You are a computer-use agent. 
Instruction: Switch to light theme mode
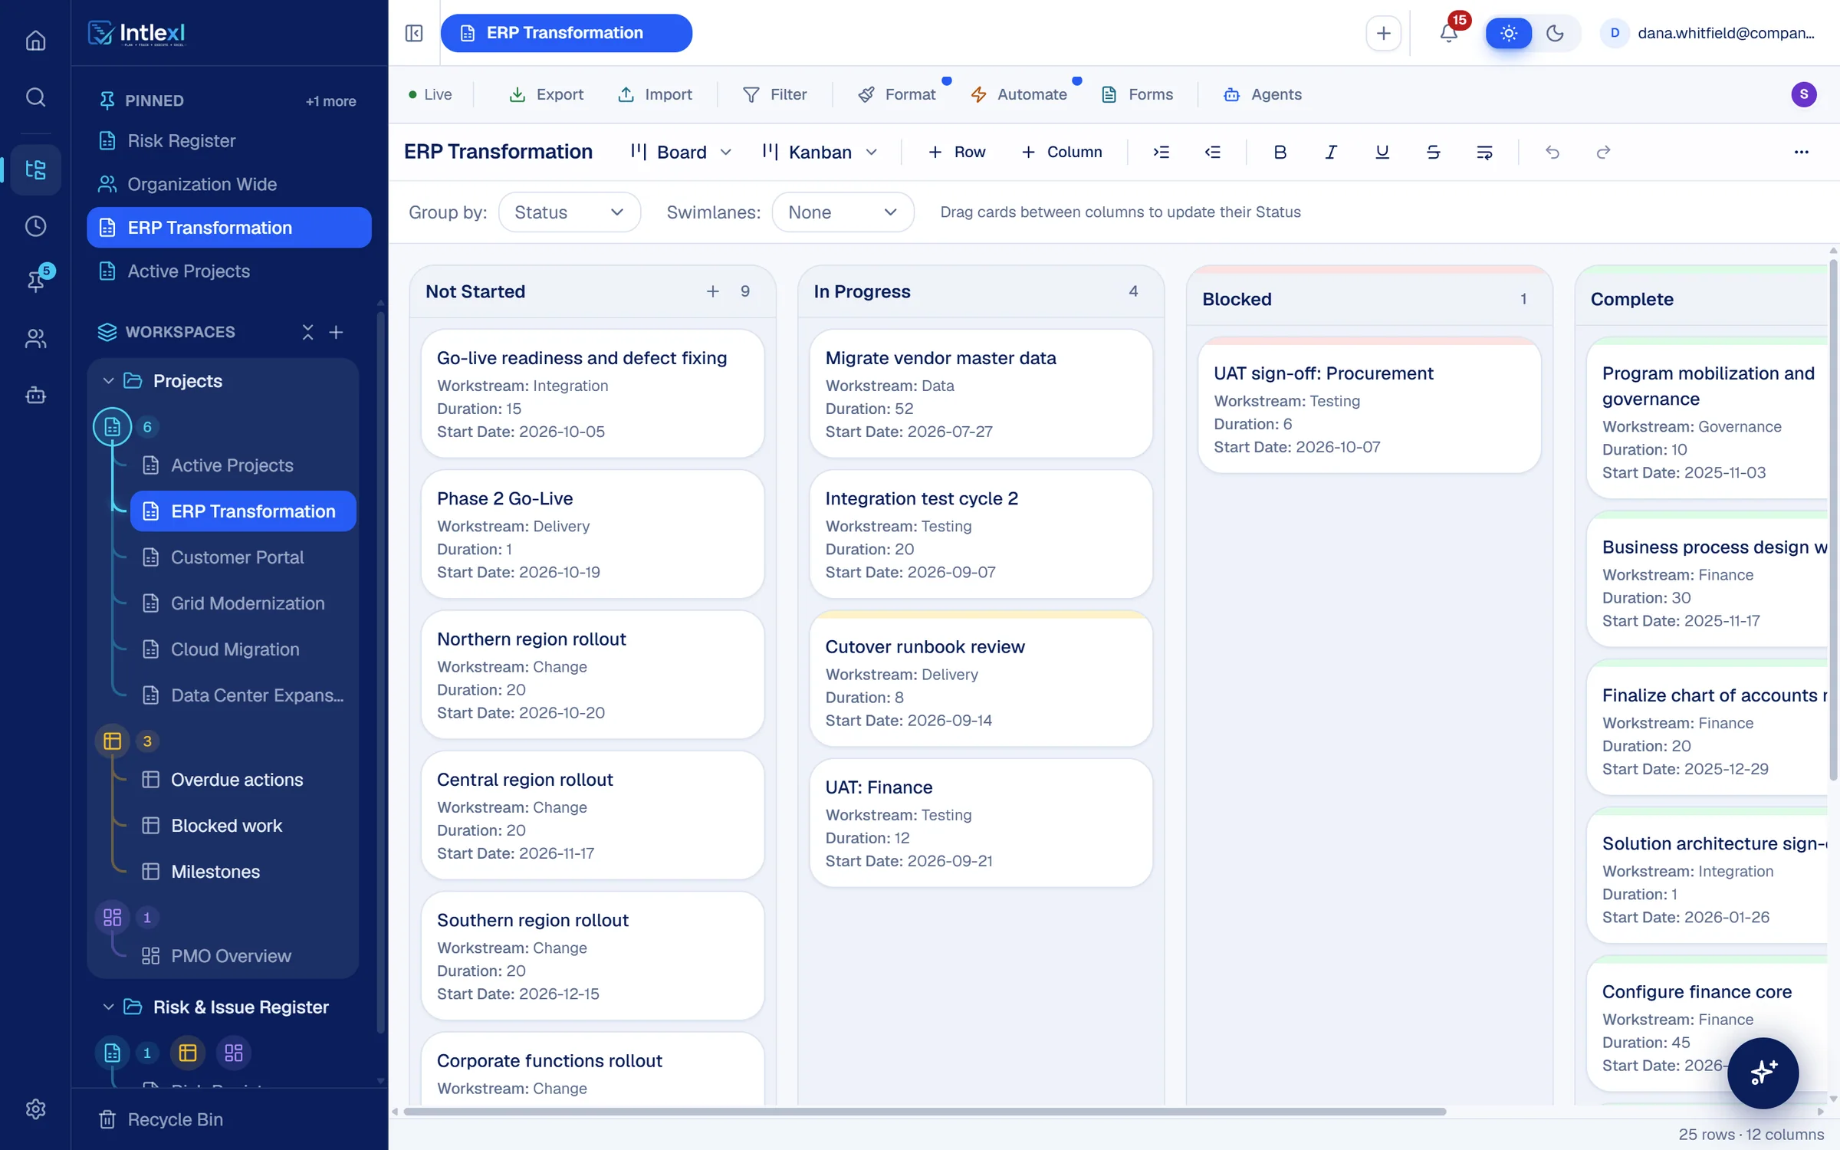[1509, 33]
